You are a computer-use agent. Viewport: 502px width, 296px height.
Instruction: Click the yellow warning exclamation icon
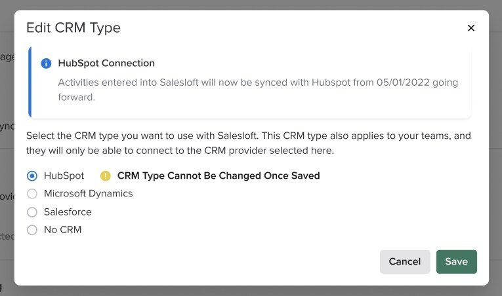click(x=105, y=176)
